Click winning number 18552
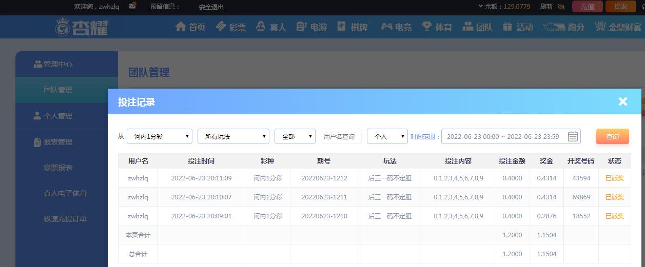This screenshot has width=645, height=267. [581, 216]
